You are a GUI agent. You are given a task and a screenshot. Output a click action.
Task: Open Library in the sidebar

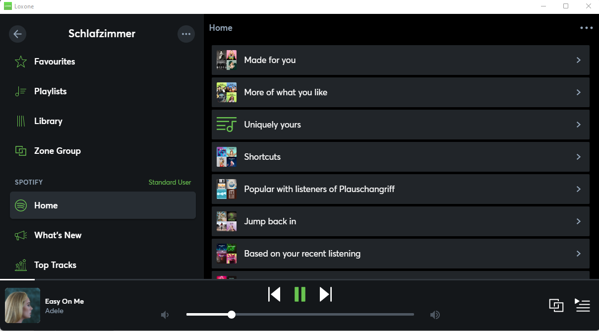(103, 121)
